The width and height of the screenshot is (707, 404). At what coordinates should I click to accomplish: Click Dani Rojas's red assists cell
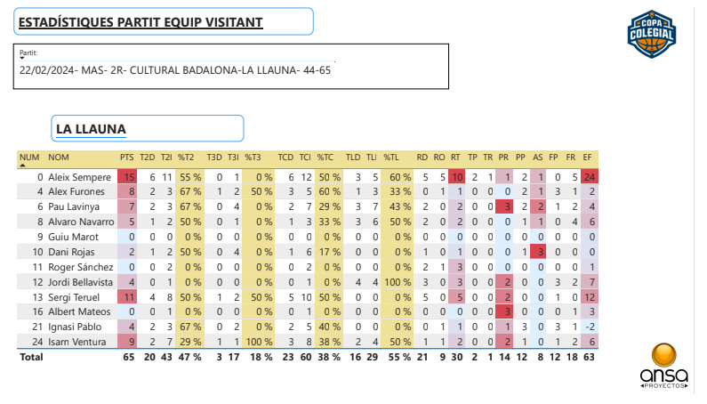(538, 252)
